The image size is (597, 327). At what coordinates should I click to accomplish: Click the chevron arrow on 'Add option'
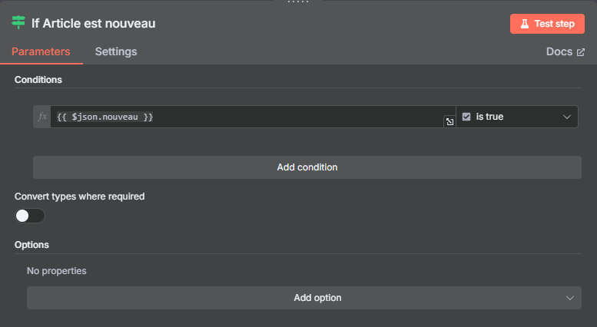[x=570, y=298]
